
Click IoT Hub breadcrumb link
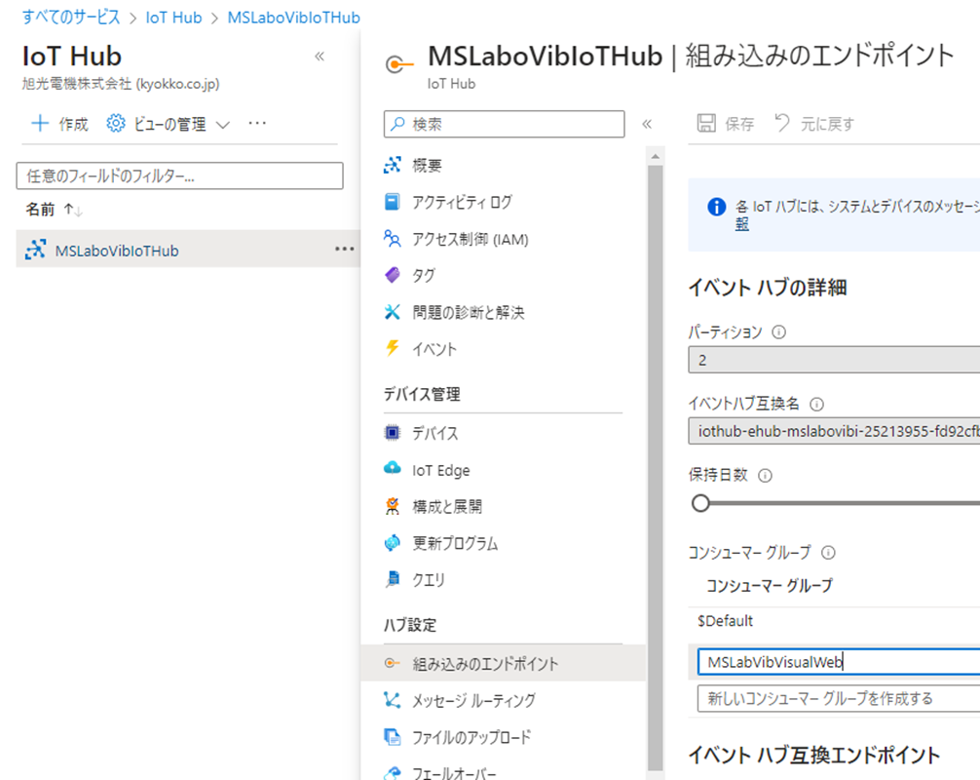[173, 18]
